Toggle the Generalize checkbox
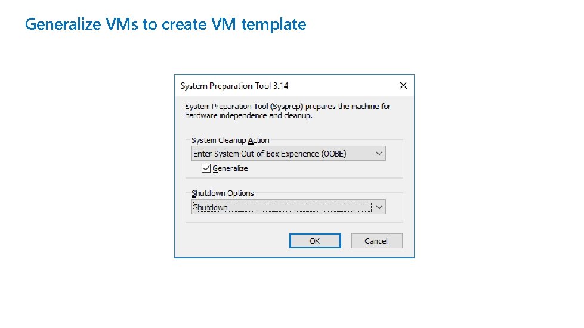This screenshot has width=584, height=328. pyautogui.click(x=206, y=168)
